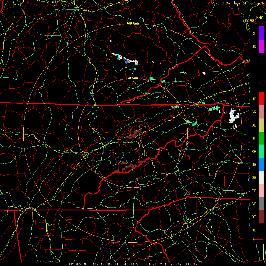Click the "GR" legend label
The image size is (266, 266).
254,112
